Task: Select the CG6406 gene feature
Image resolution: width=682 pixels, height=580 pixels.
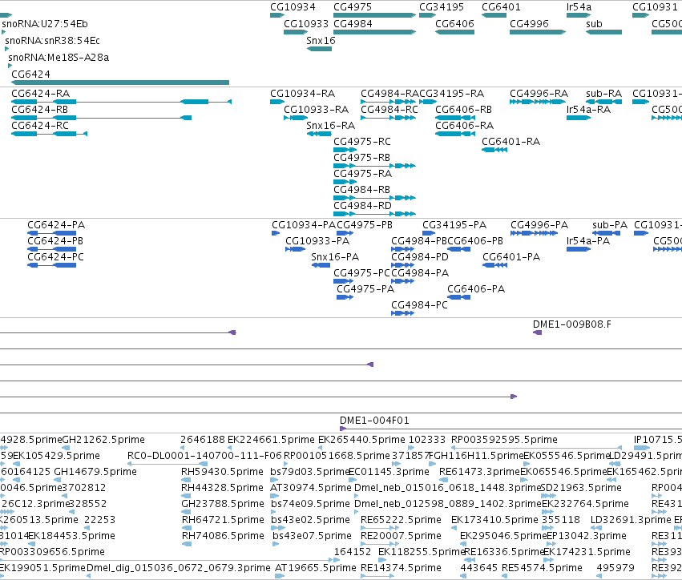Action: [x=454, y=32]
